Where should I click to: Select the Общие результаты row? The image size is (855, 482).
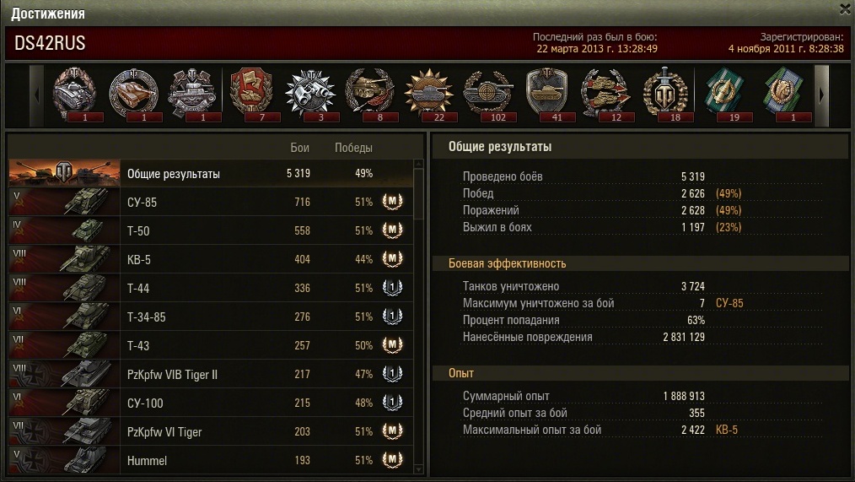(211, 173)
